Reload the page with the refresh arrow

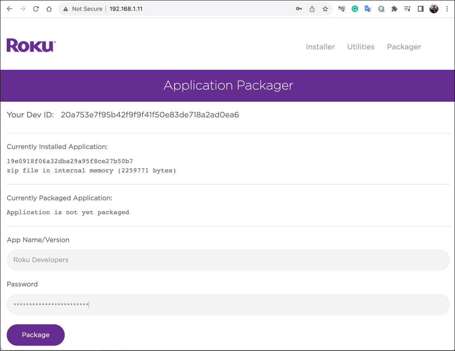36,8
